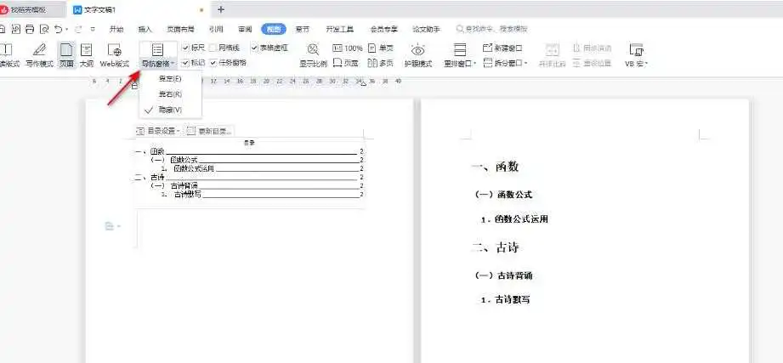
Task: Click the rearrange windows (重排窗口) icon
Action: click(460, 49)
